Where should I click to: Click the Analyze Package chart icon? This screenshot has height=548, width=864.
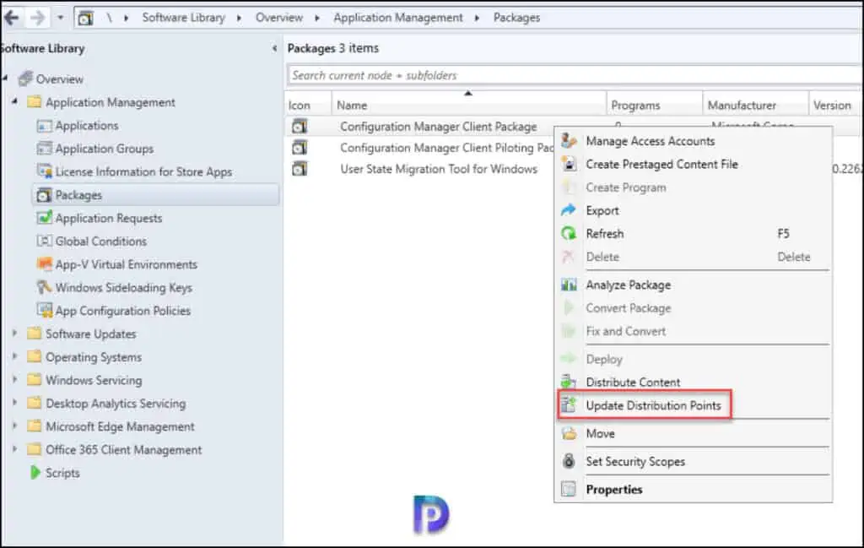point(569,285)
